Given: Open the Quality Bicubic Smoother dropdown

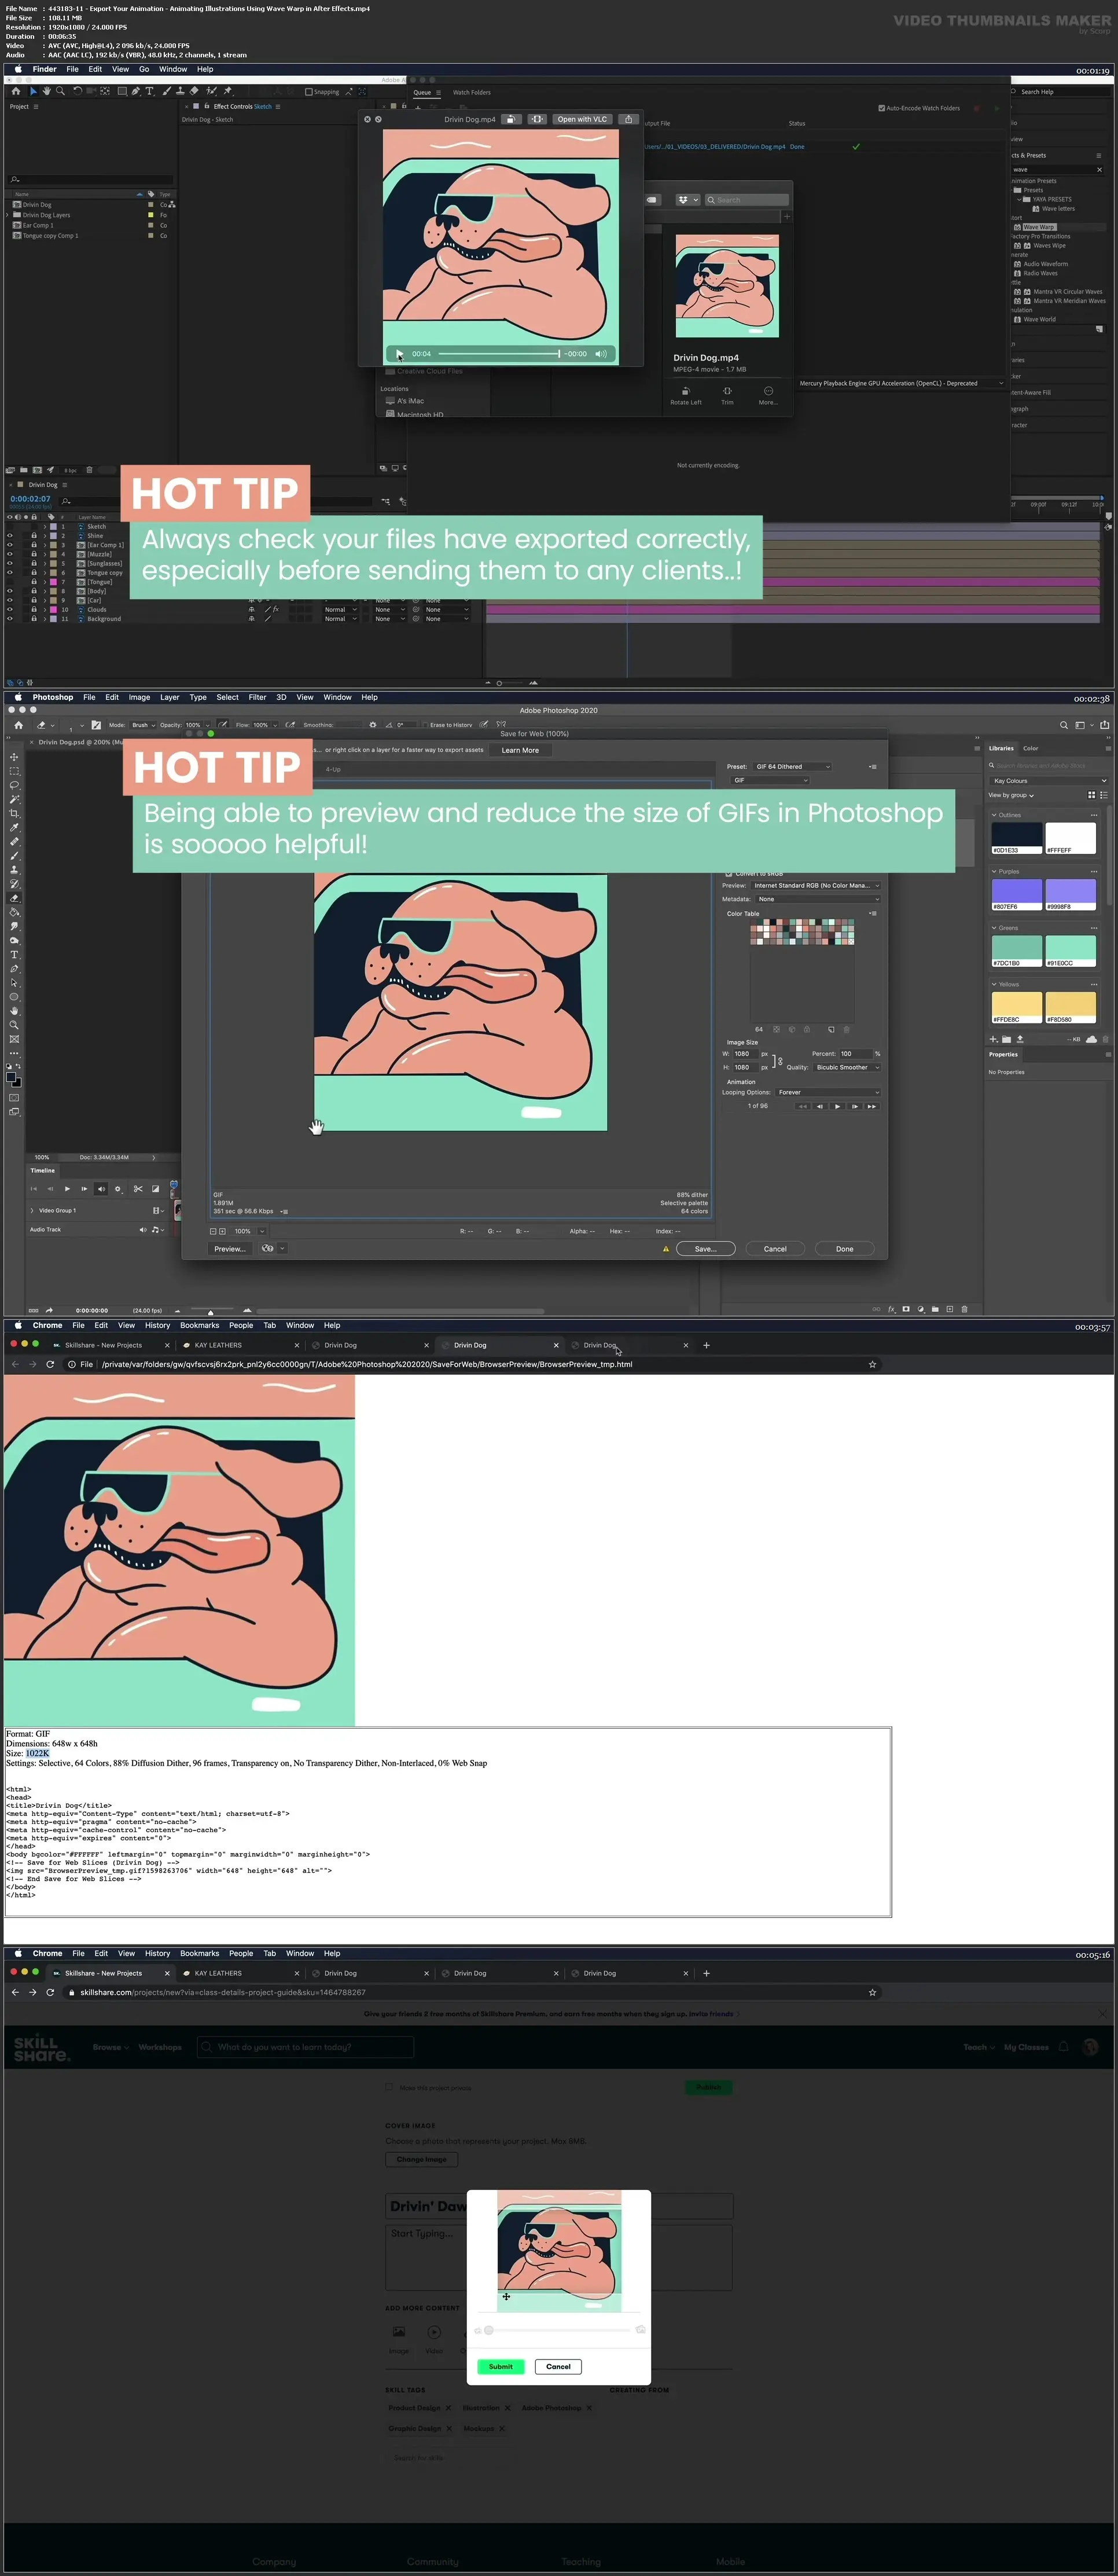Looking at the screenshot, I should point(847,1067).
